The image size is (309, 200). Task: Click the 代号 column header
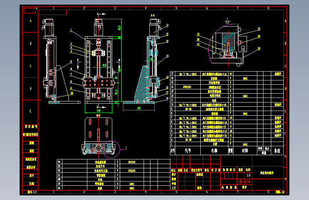pos(188,151)
